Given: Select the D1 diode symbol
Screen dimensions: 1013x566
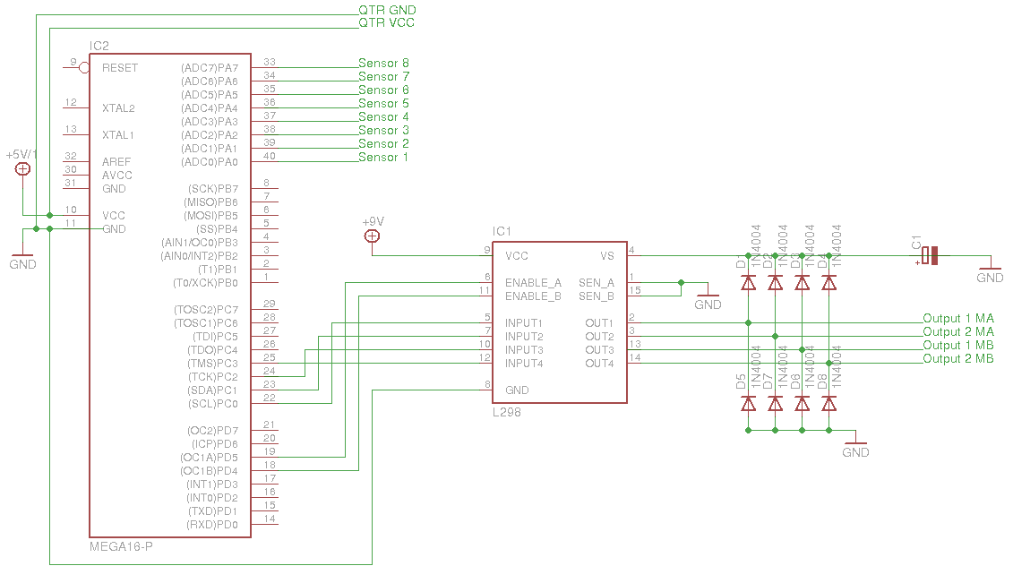Looking at the screenshot, I should [748, 282].
